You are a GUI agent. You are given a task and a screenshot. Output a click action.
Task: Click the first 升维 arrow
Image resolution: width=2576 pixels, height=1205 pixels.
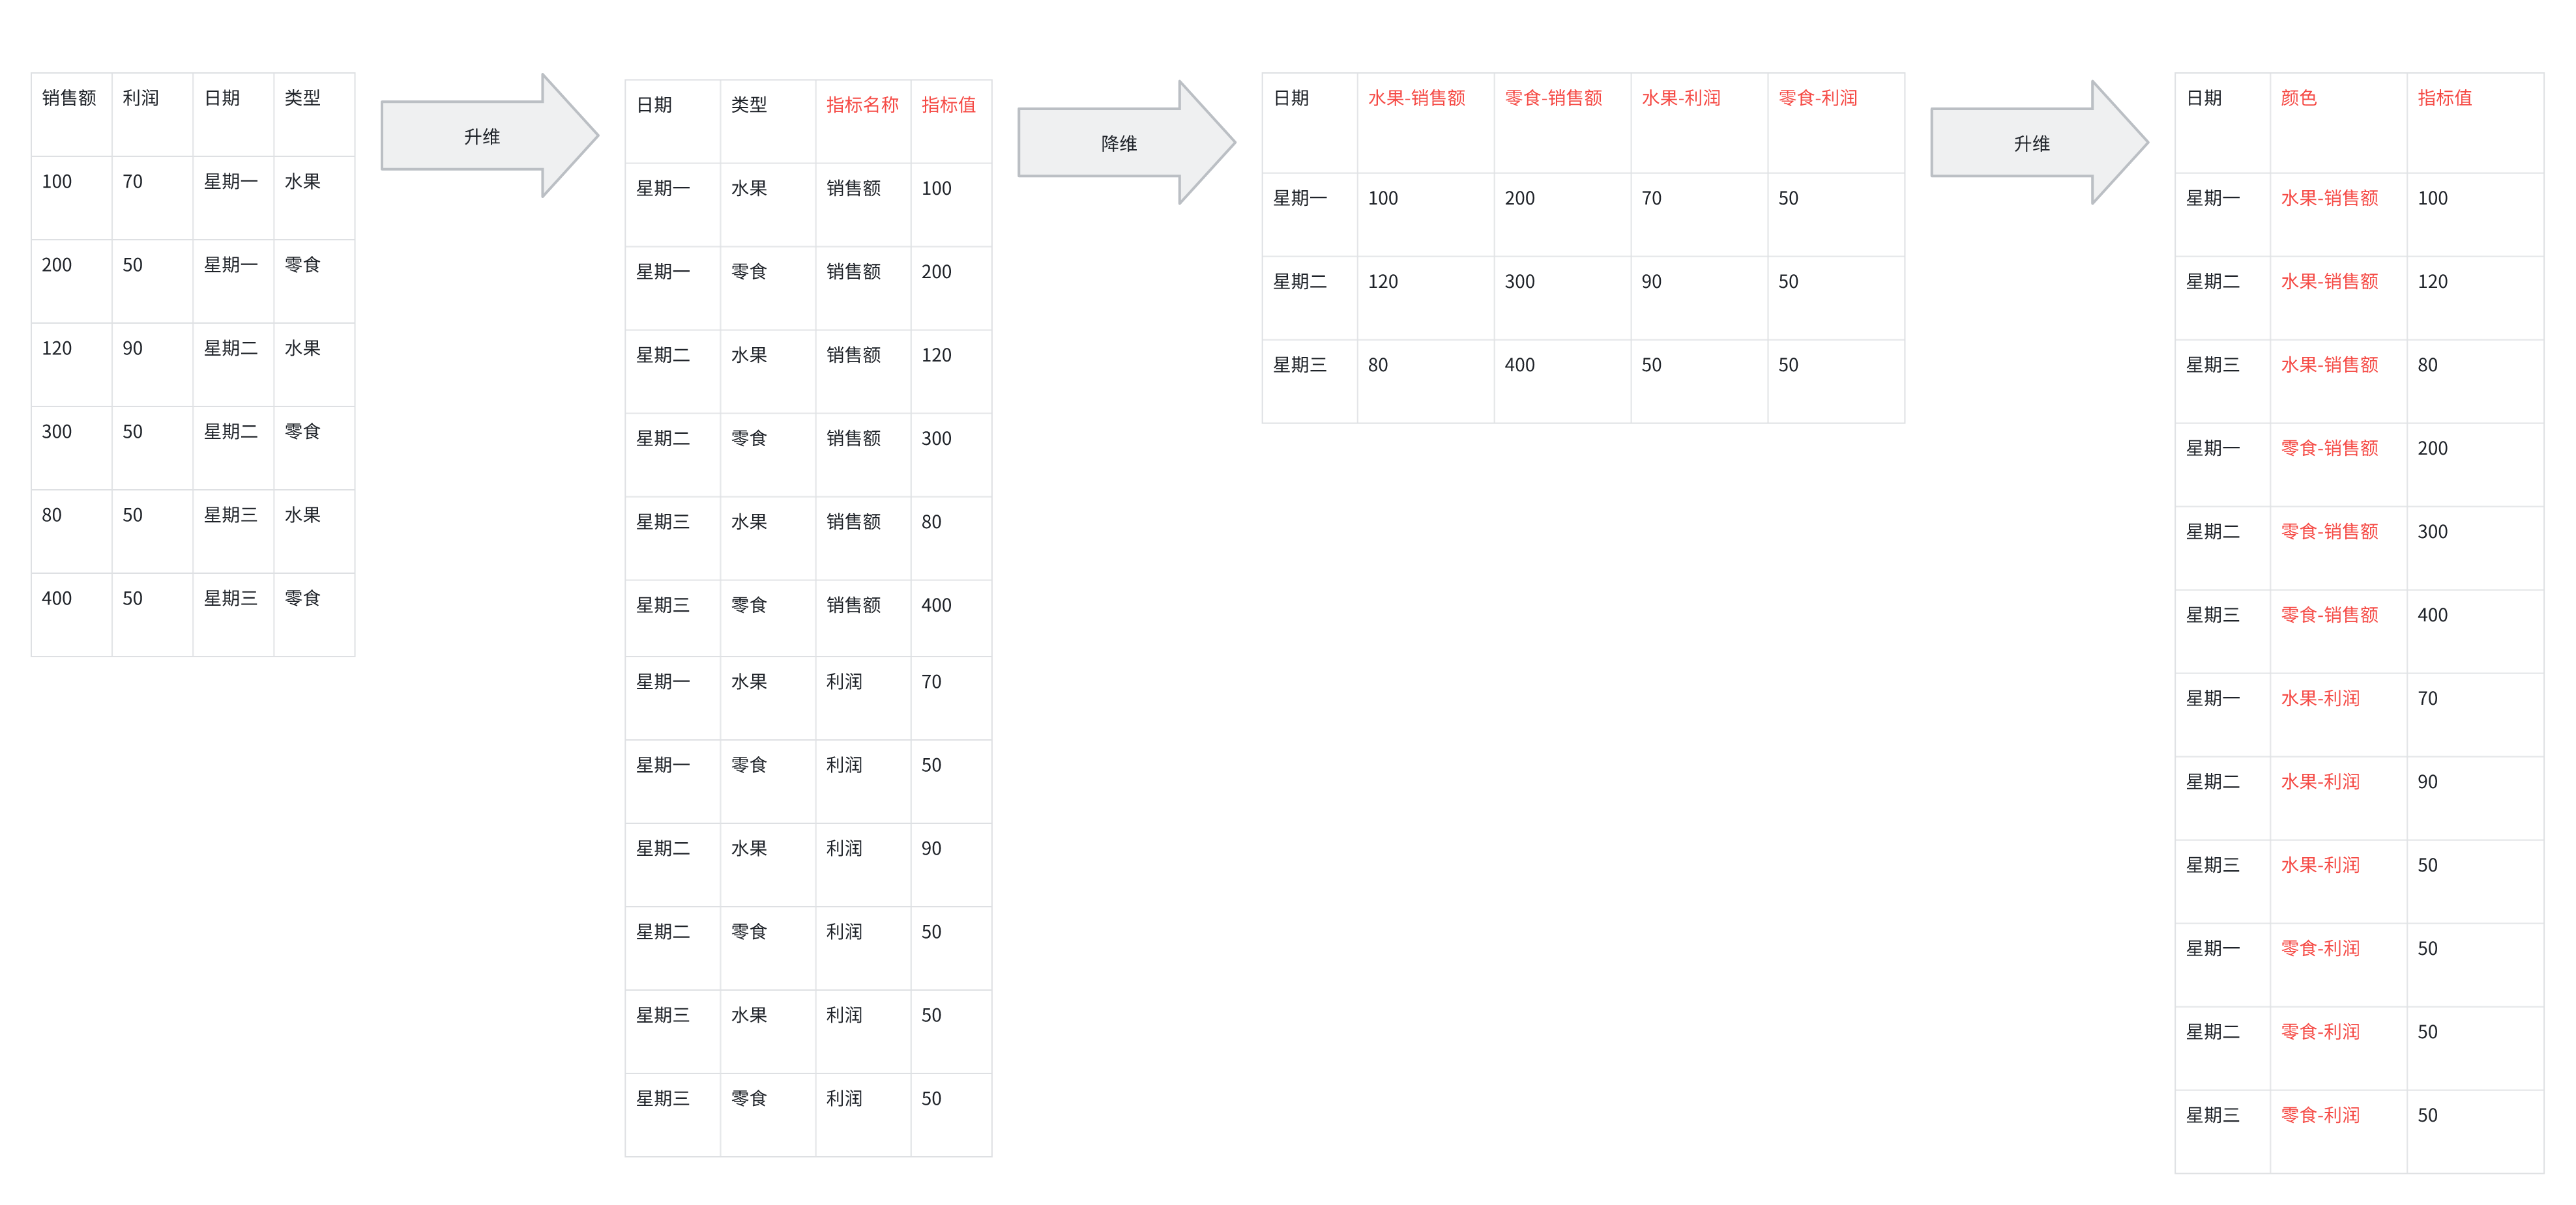(481, 137)
